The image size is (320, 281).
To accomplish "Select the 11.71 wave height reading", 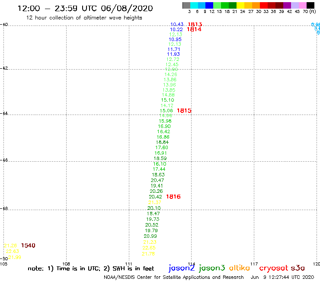I will 174,49.
